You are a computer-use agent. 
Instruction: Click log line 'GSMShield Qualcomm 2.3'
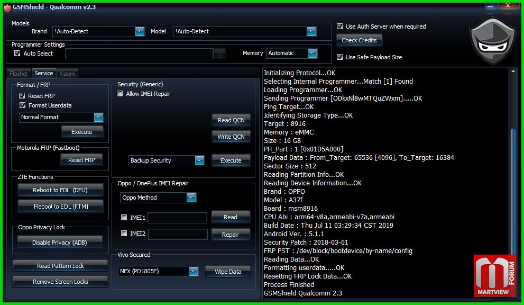pos(303,293)
